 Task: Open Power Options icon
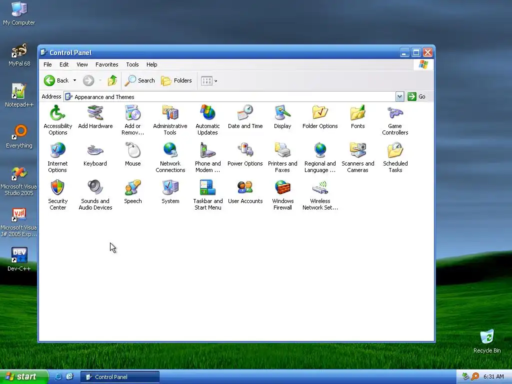point(245,154)
